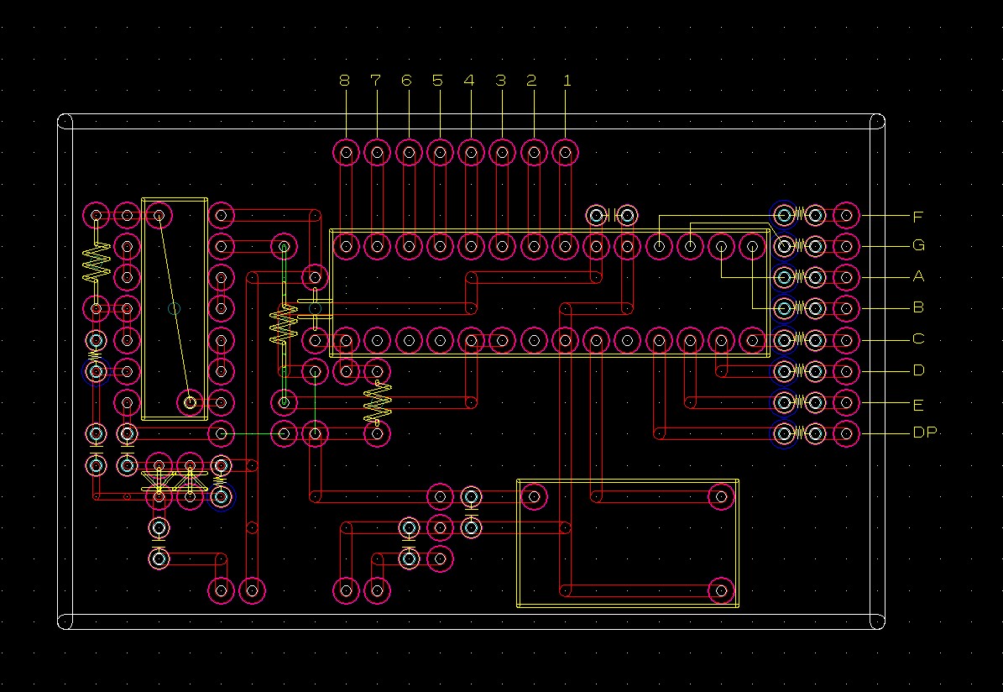
Task: Click the output pad adjacent to label D
Action: point(846,370)
